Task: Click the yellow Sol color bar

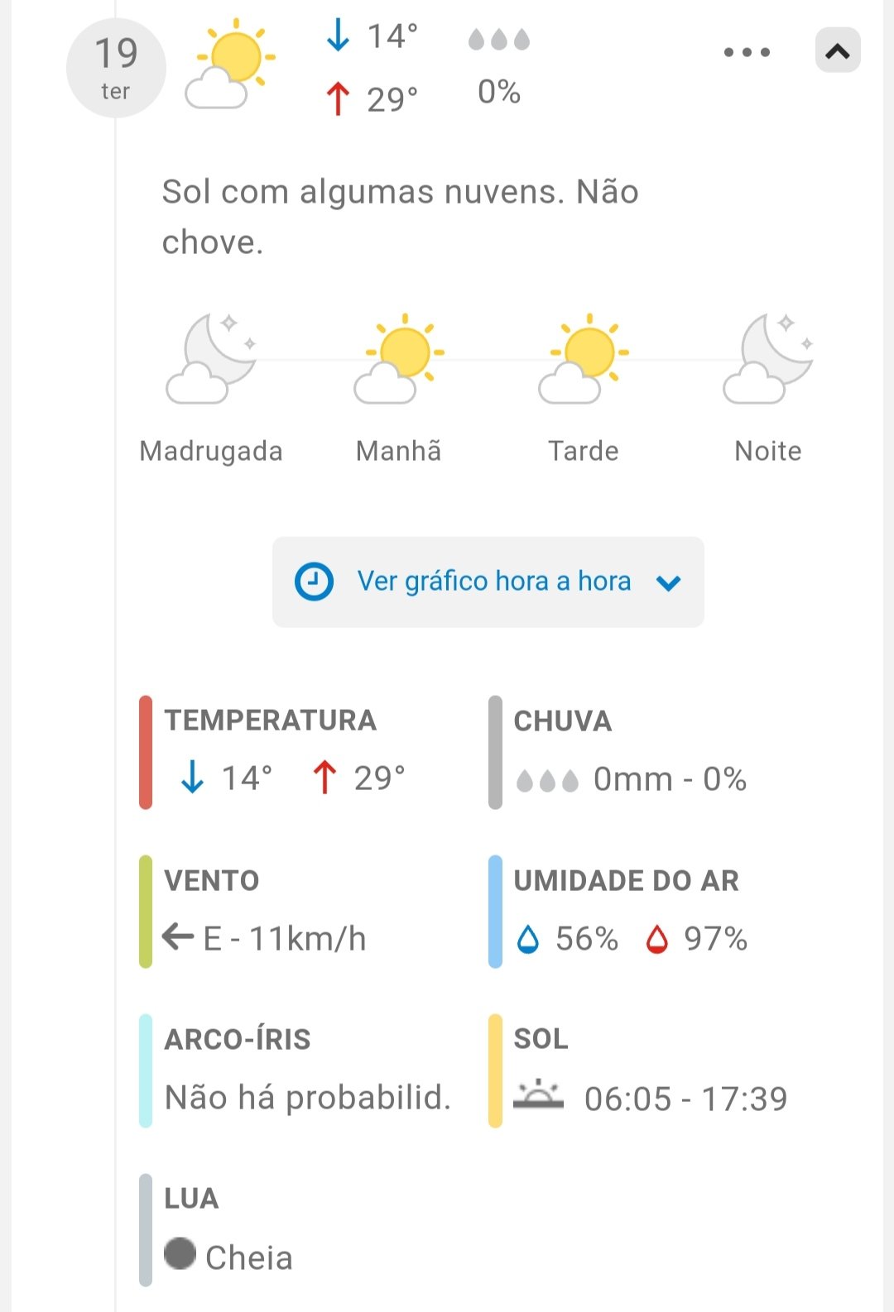Action: coord(495,1070)
